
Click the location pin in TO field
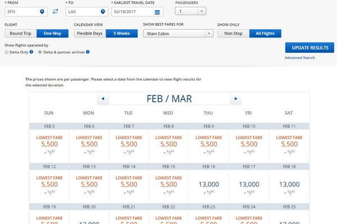[103, 12]
